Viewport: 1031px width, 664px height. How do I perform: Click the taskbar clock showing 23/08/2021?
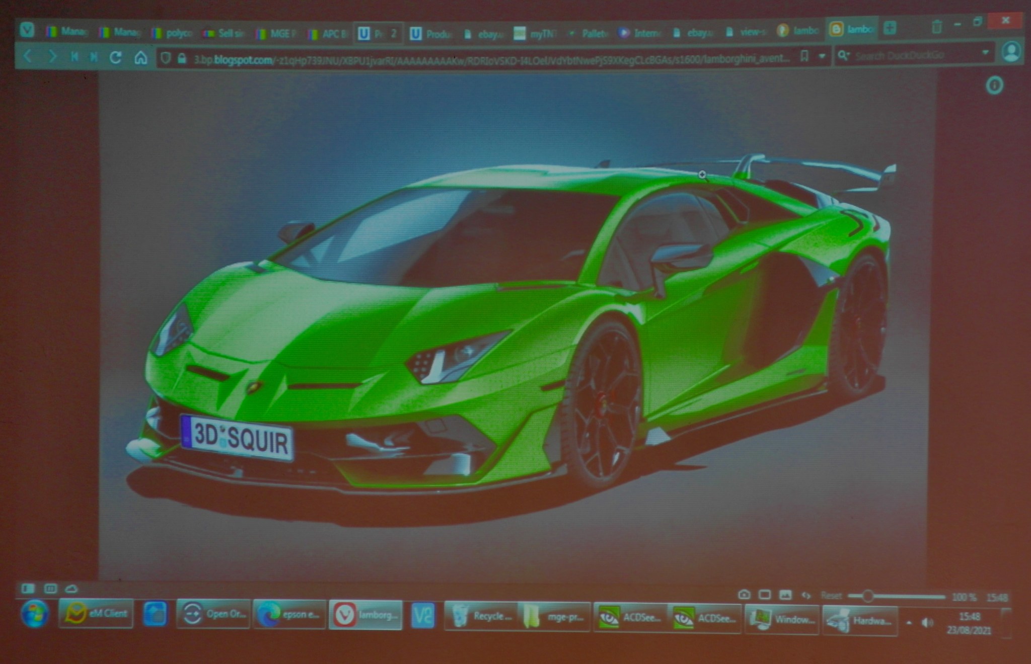coord(969,624)
